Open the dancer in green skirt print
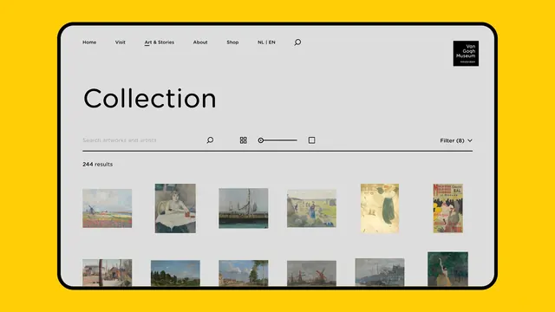 tap(380, 208)
